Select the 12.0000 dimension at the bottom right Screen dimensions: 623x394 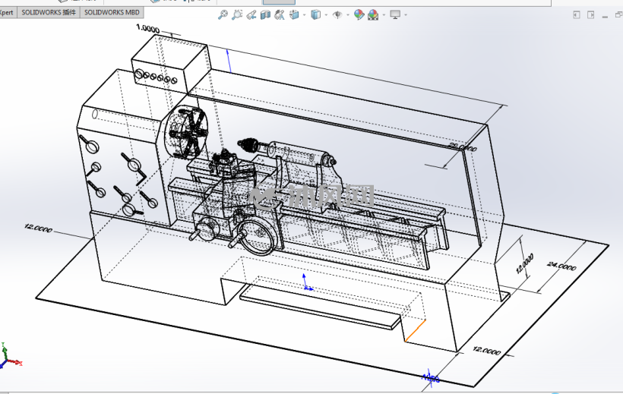click(487, 350)
